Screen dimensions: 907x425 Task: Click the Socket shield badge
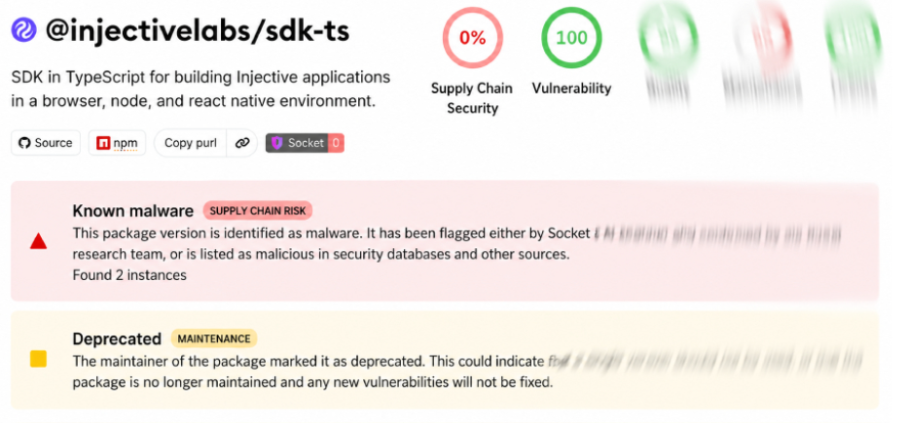[305, 143]
